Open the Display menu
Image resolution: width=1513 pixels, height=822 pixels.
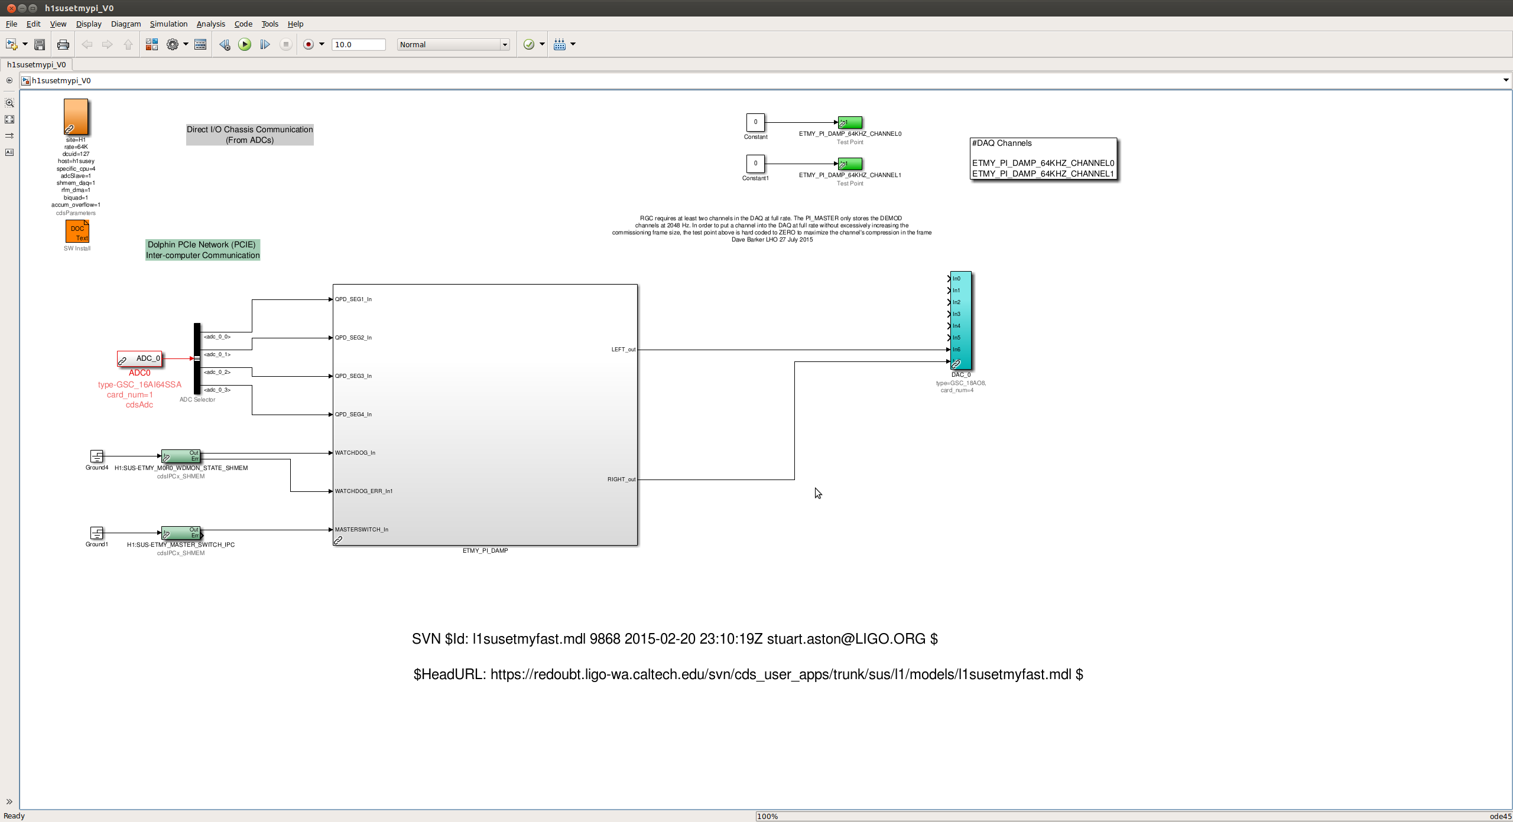click(89, 24)
